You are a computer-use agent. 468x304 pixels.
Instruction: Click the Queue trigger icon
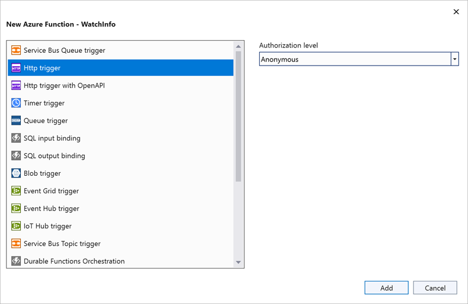click(16, 121)
